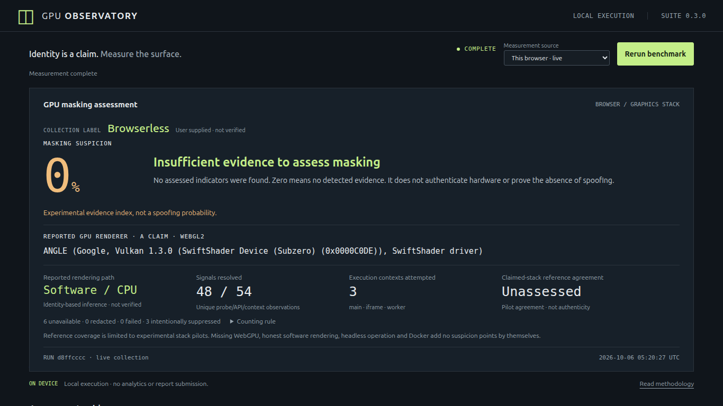Click the LOCAL EXECUTION header label
The width and height of the screenshot is (723, 406).
click(x=603, y=16)
